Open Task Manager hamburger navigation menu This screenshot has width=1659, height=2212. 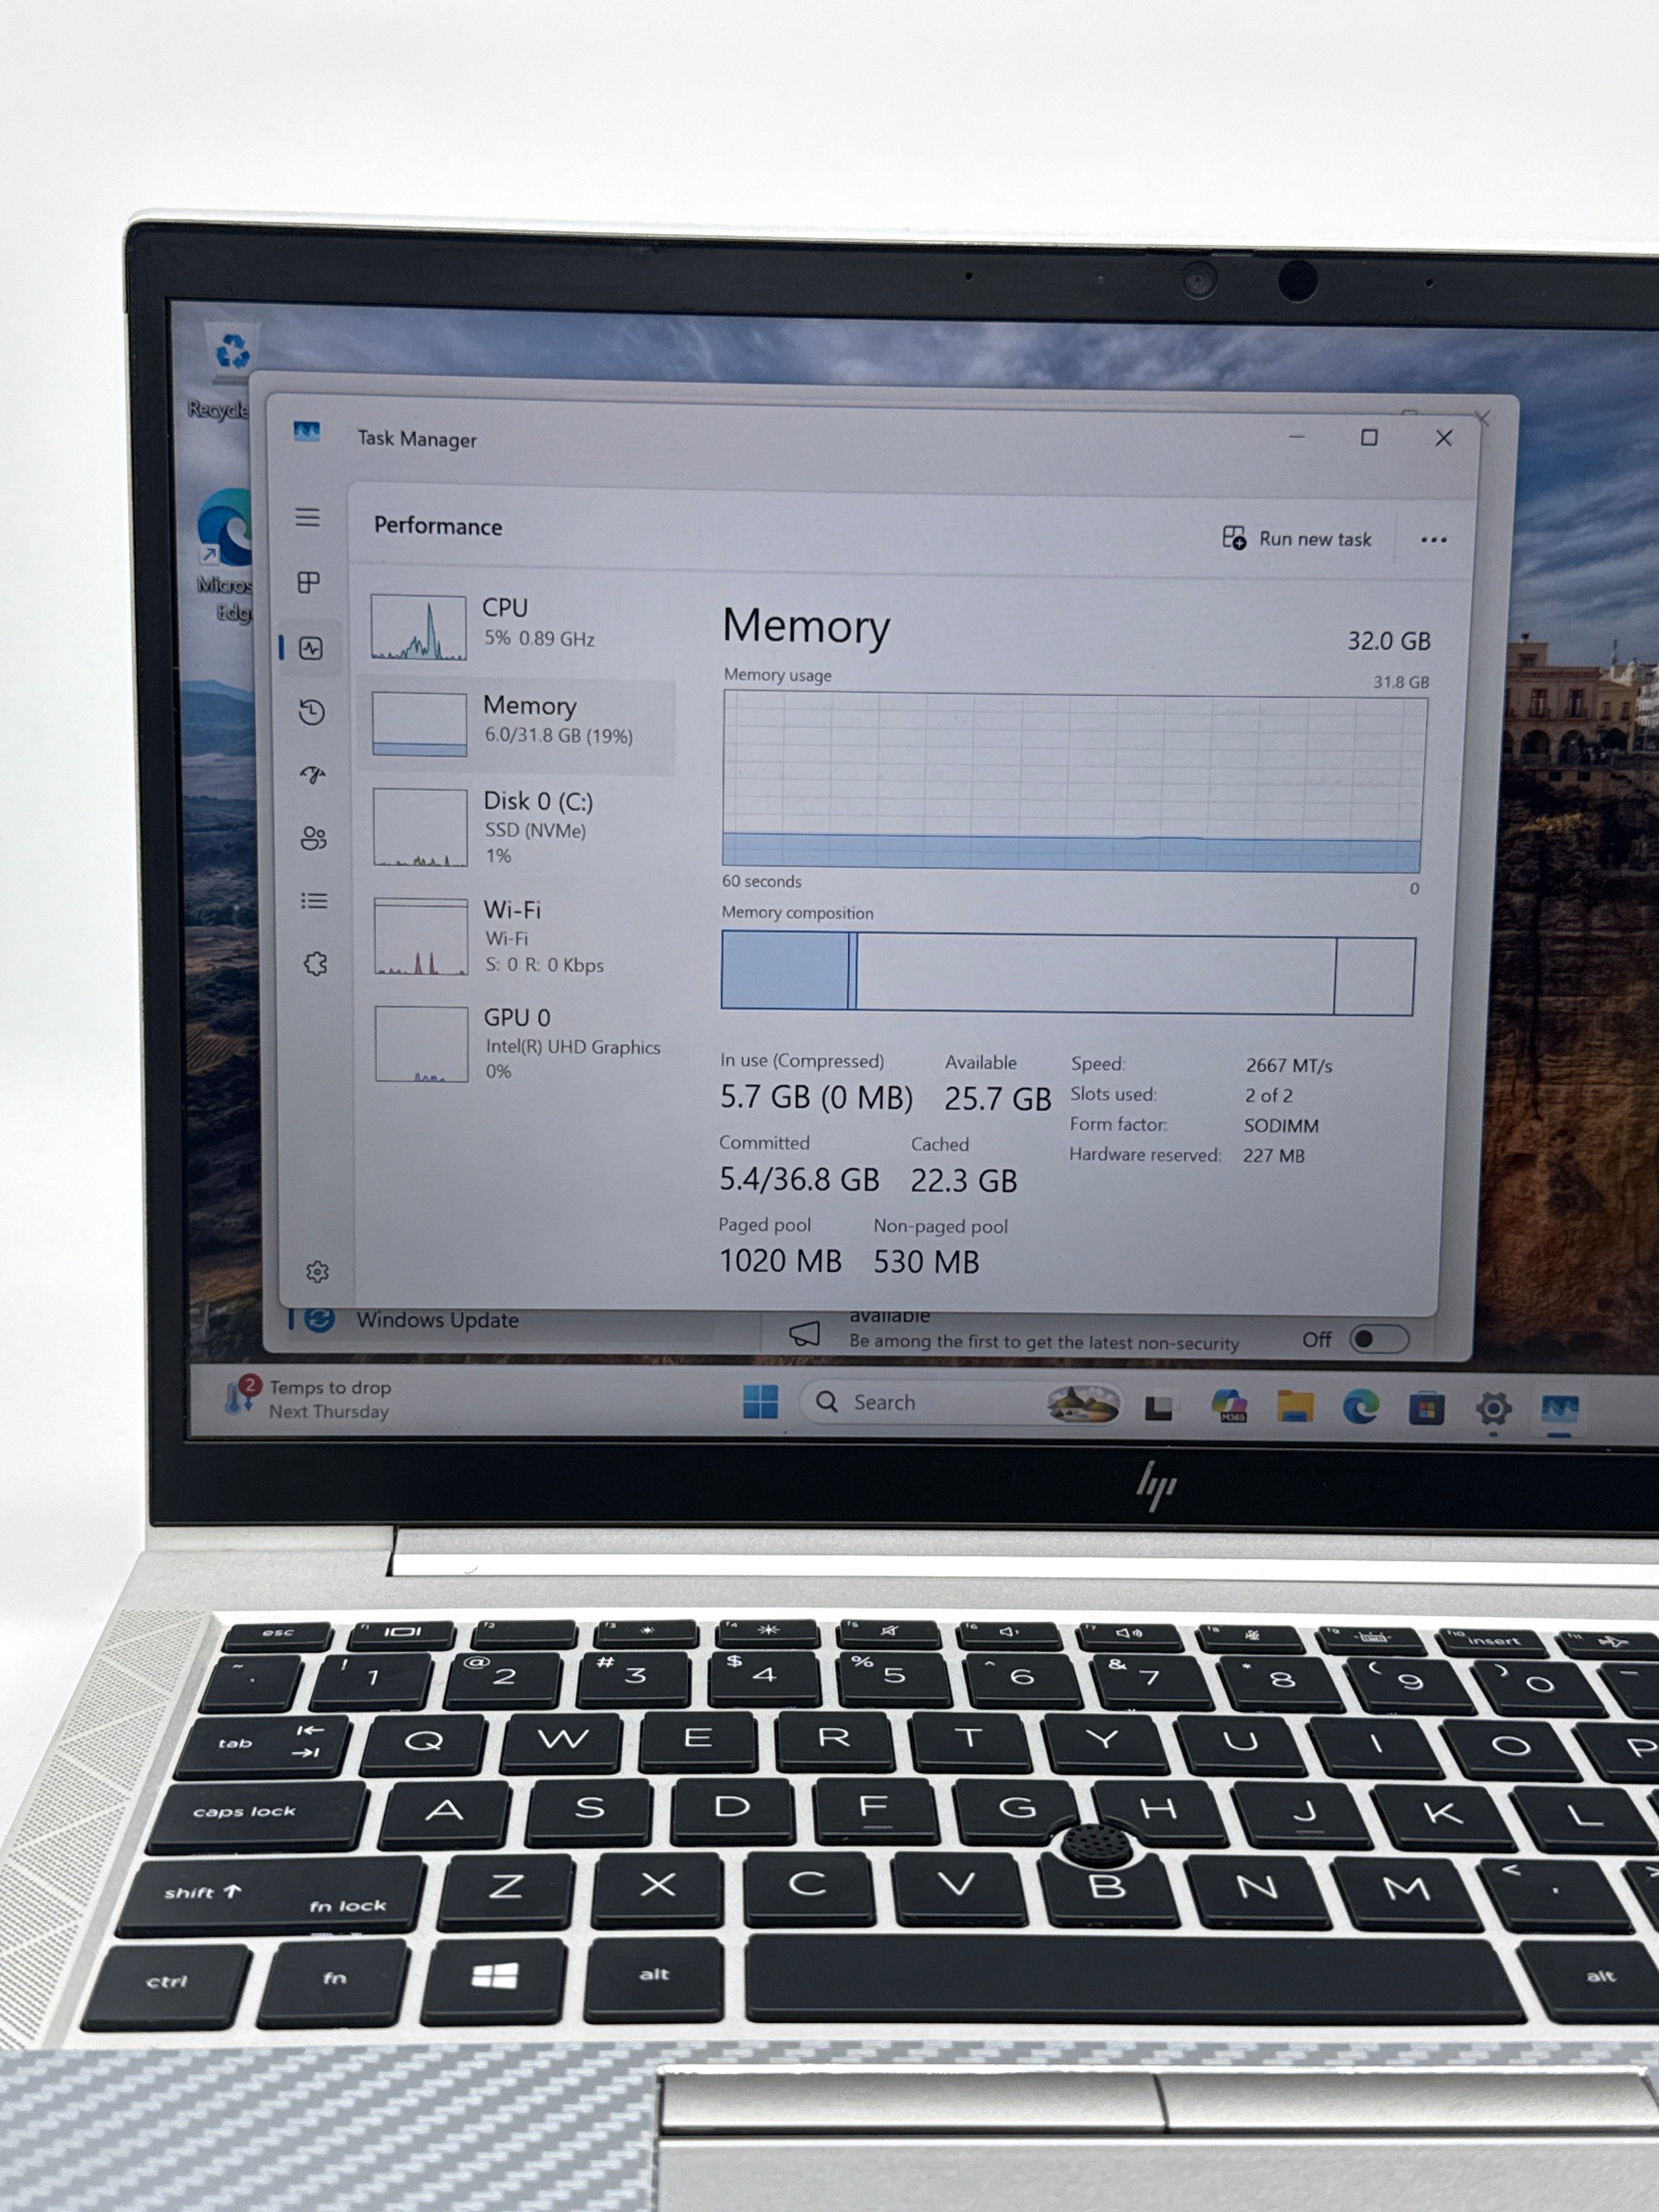tap(307, 517)
